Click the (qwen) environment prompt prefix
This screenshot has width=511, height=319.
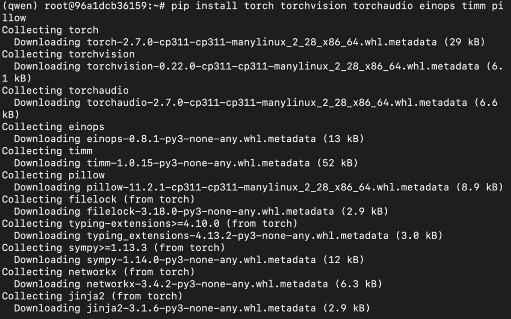[x=20, y=6]
